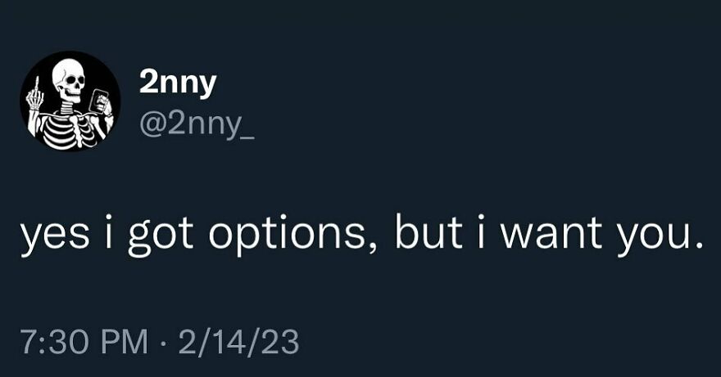This screenshot has width=721, height=377.
Task: Open the skeleton profile picture
Action: 70,101
